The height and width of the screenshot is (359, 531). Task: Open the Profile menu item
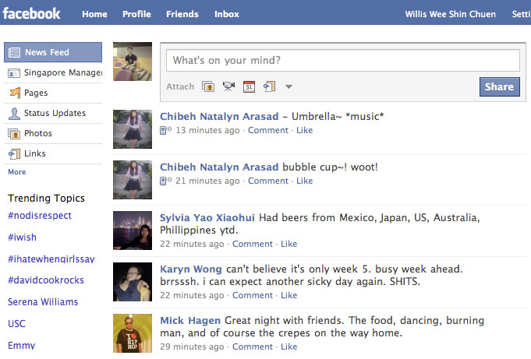tap(136, 14)
